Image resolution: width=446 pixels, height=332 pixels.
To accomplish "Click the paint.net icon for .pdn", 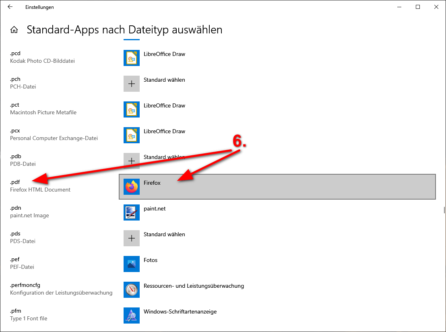I will (x=131, y=212).
